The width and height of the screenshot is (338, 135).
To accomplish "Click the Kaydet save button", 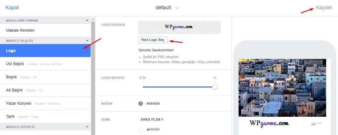I will pos(324,8).
